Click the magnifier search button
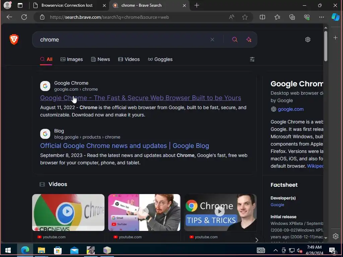Image resolution: width=343 pixels, height=257 pixels. click(235, 39)
